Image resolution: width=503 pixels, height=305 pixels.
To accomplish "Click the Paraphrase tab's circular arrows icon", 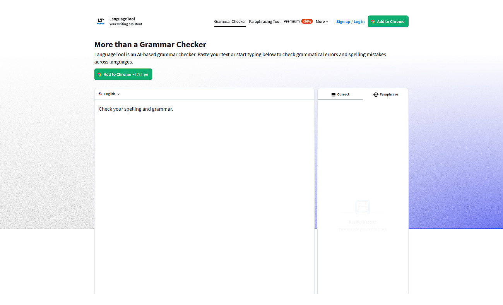I will 376,94.
